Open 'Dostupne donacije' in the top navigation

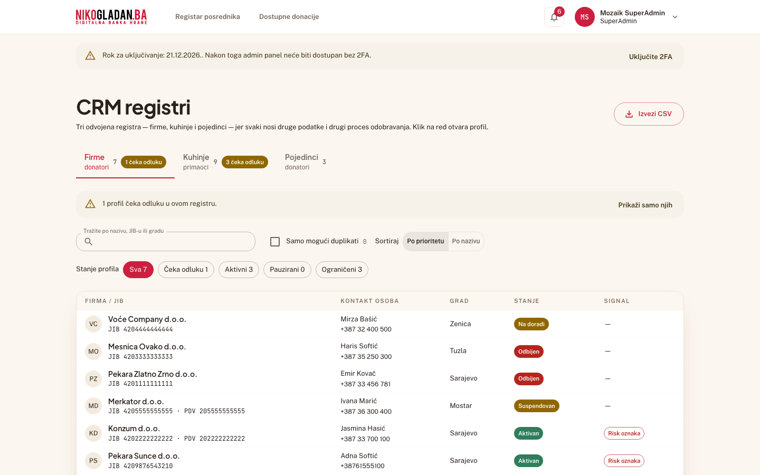click(289, 17)
